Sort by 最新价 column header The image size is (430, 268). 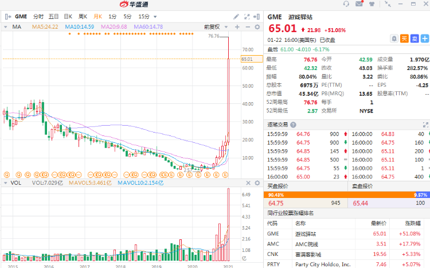click(378, 223)
